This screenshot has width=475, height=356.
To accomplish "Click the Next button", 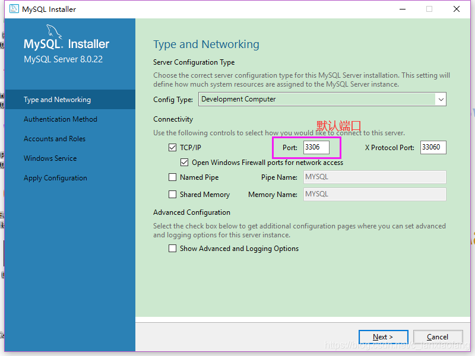I will (383, 337).
